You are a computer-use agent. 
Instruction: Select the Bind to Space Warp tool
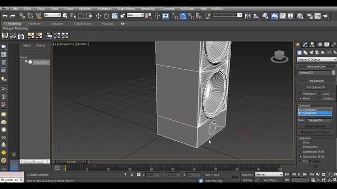pyautogui.click(x=38, y=16)
